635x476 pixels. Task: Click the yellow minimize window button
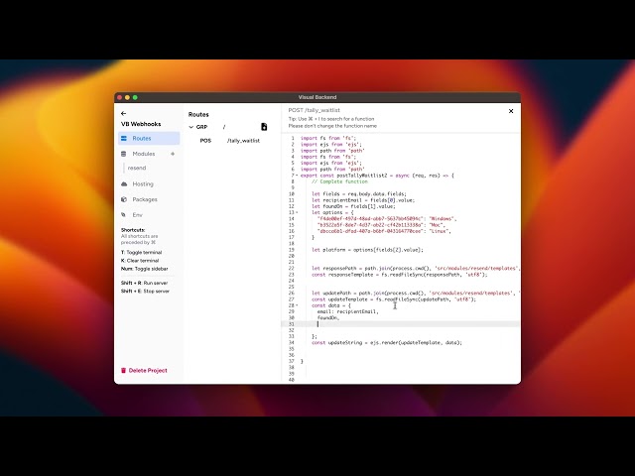(127, 97)
